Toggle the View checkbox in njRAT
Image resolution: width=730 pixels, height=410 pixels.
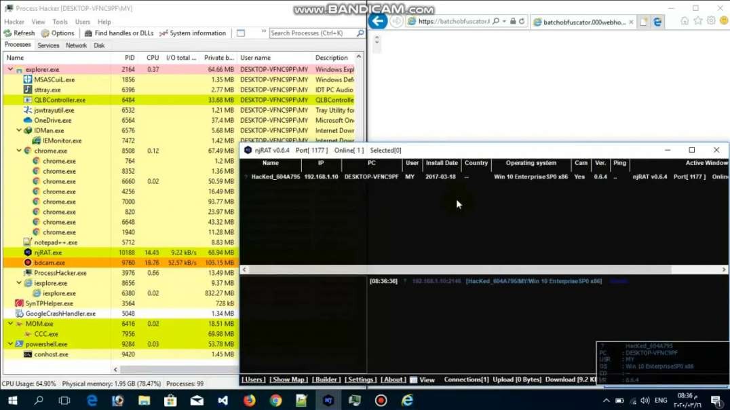pyautogui.click(x=413, y=379)
